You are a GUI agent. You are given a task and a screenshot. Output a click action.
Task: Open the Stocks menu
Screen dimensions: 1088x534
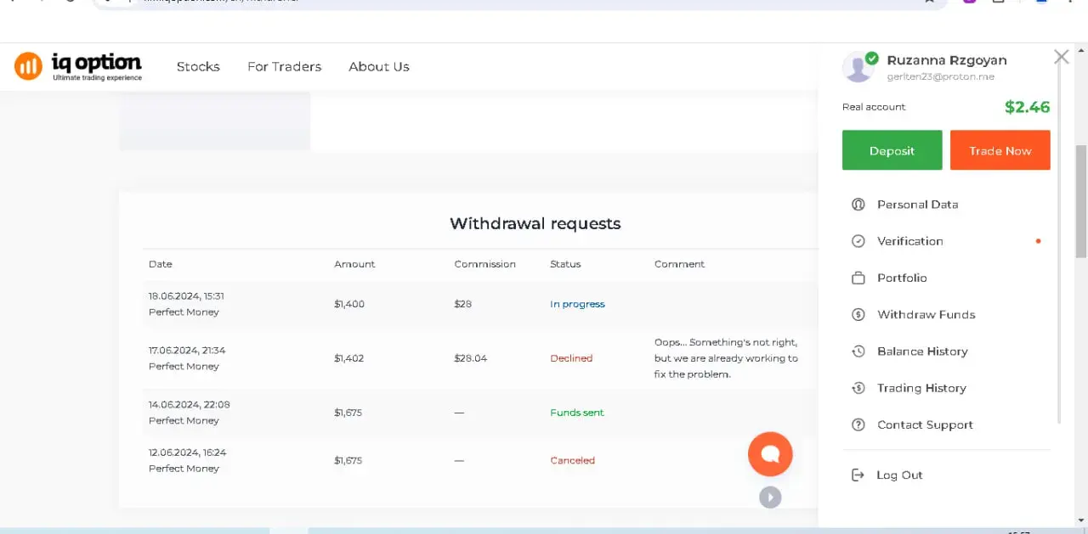[x=198, y=66]
